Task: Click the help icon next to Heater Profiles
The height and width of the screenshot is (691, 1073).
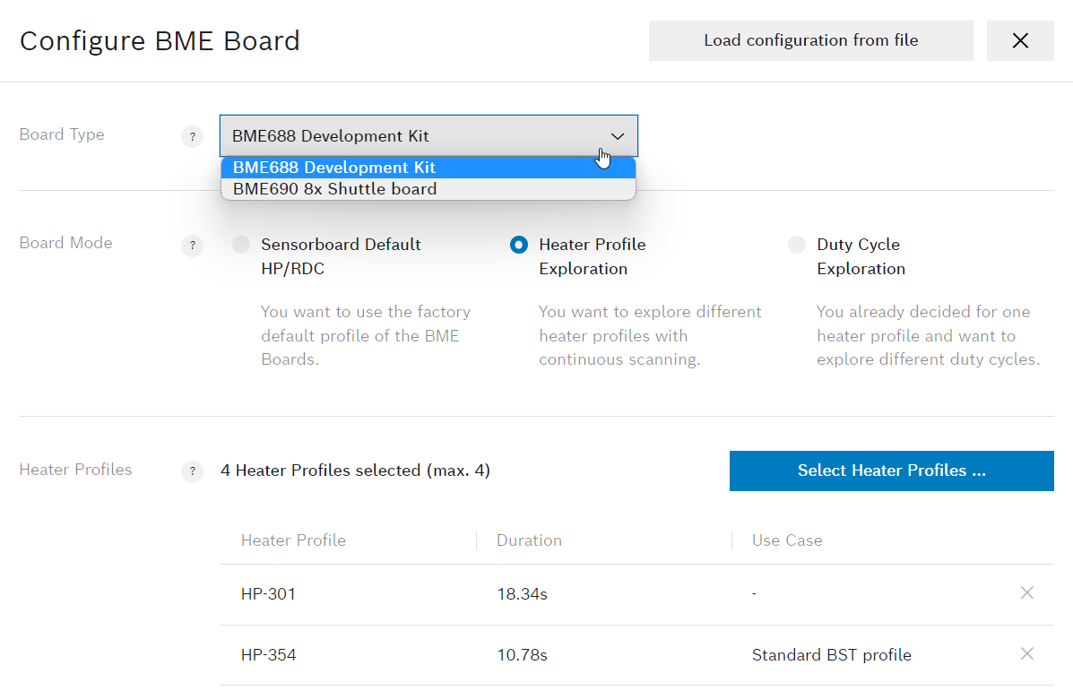Action: pos(193,471)
